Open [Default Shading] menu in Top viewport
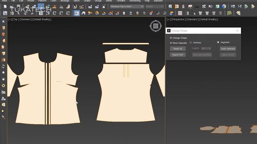 coord(42,19)
